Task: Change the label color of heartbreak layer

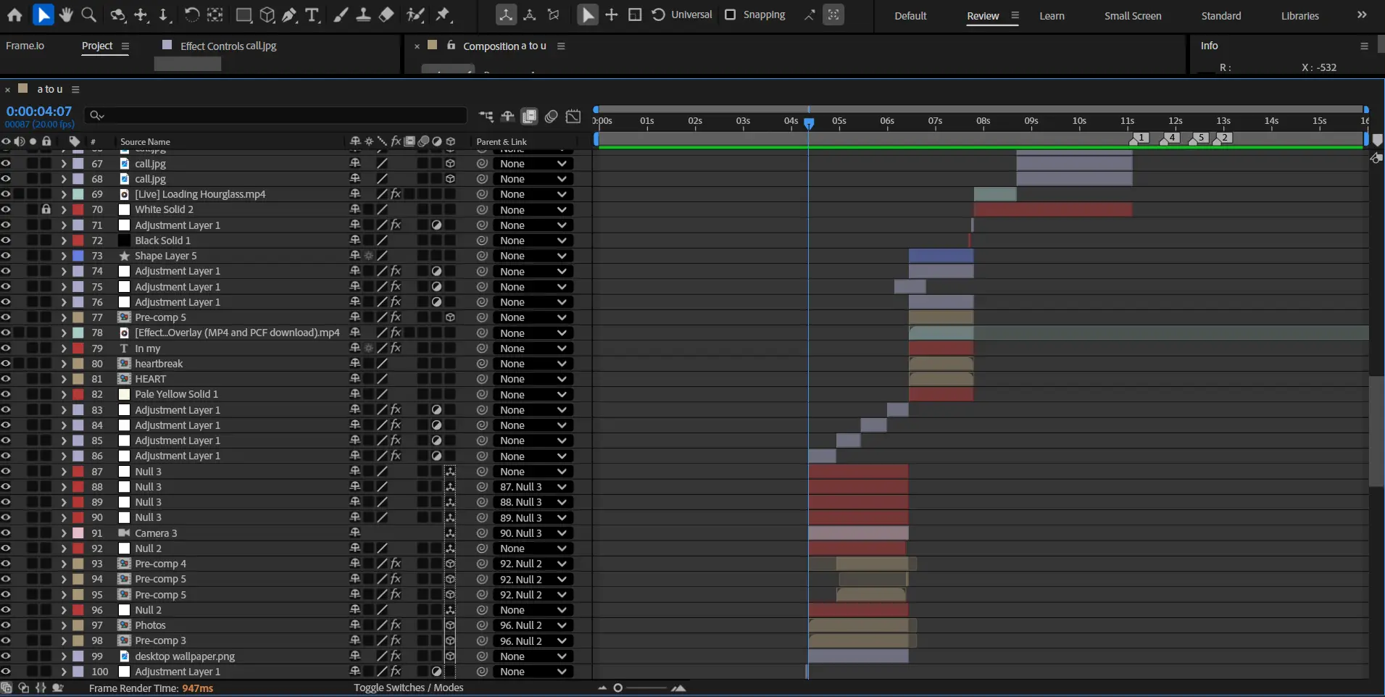Action: click(78, 364)
